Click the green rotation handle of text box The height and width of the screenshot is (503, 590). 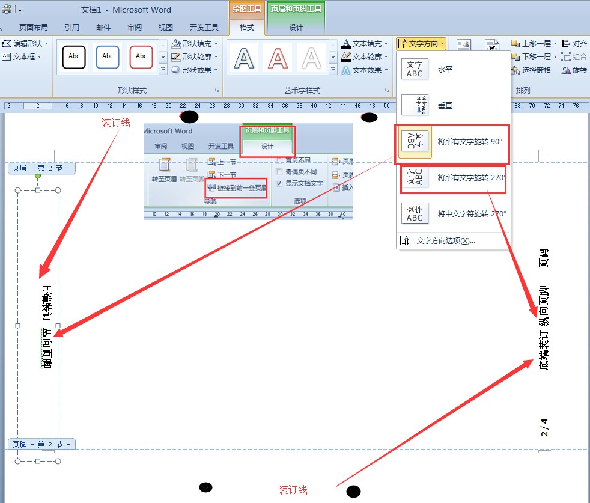click(38, 176)
